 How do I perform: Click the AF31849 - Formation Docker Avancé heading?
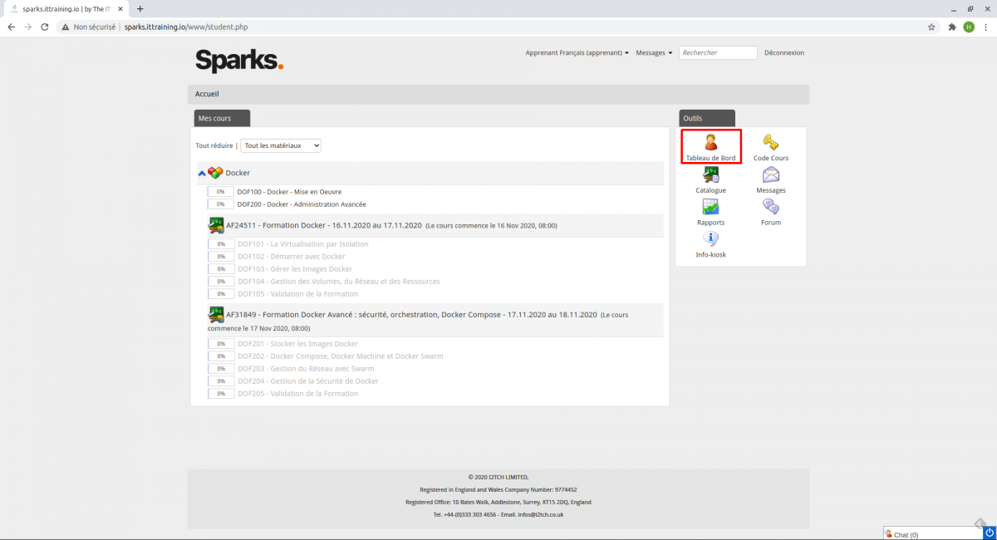411,315
